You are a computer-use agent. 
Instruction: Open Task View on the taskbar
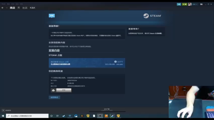click(x=58, y=116)
